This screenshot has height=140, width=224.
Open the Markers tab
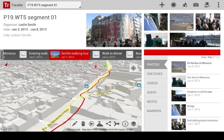[x=154, y=111]
